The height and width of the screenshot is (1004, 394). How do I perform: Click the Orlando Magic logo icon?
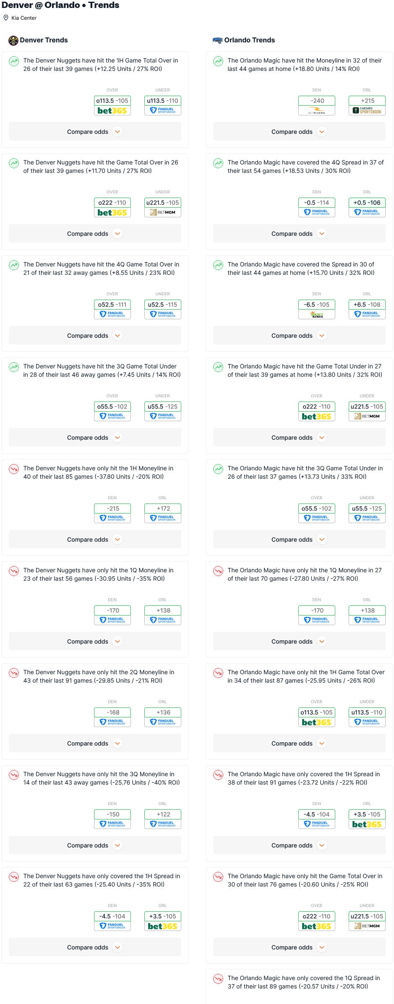click(218, 40)
